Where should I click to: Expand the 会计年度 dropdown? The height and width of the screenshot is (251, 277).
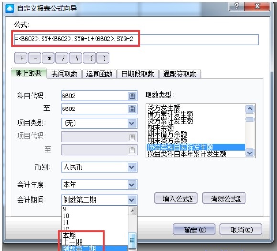pyautogui.click(x=132, y=185)
